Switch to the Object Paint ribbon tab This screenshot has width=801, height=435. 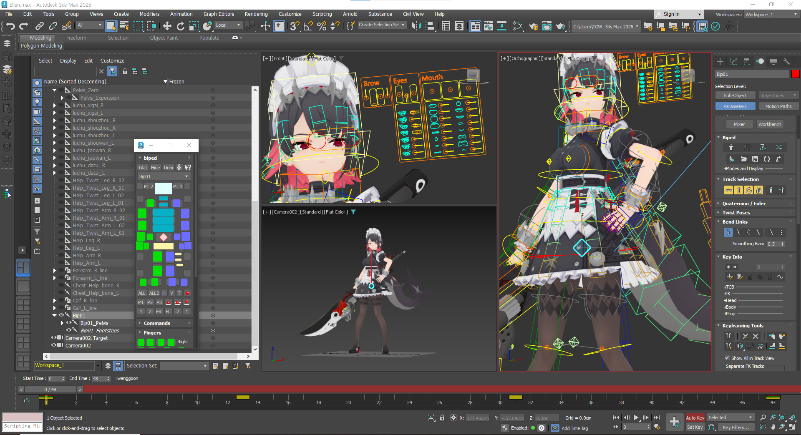pos(164,38)
